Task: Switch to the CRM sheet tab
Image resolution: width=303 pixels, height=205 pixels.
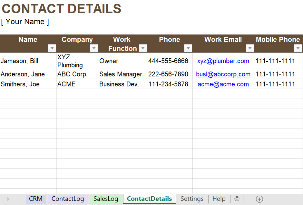Action: [x=35, y=199]
